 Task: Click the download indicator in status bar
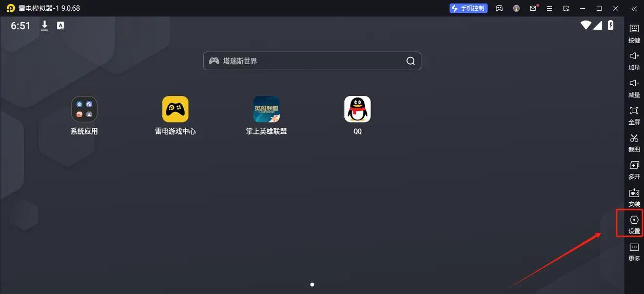(x=45, y=26)
